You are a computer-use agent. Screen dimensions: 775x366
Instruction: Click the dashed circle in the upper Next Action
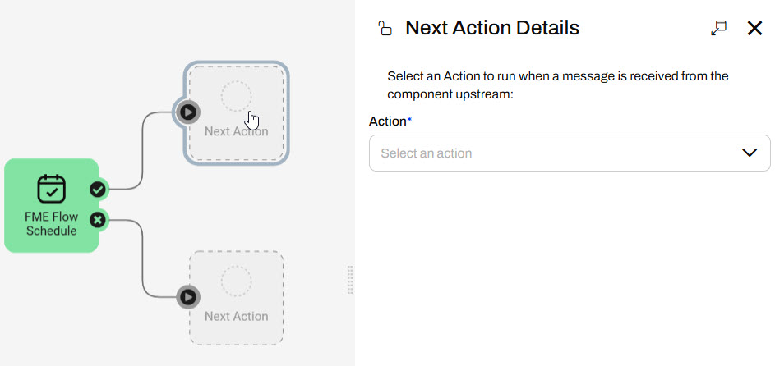(236, 96)
